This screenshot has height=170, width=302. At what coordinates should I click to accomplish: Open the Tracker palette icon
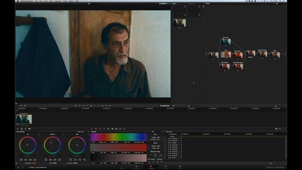click(x=104, y=129)
